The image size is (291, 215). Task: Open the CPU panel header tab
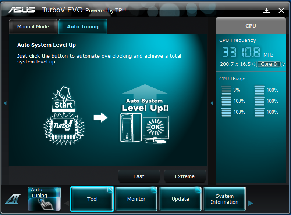251,26
